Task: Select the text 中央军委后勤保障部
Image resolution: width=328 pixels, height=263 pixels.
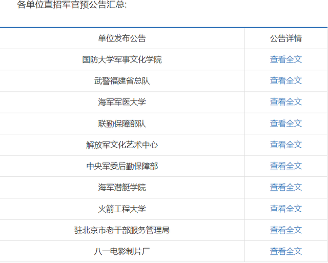Action: (122, 166)
